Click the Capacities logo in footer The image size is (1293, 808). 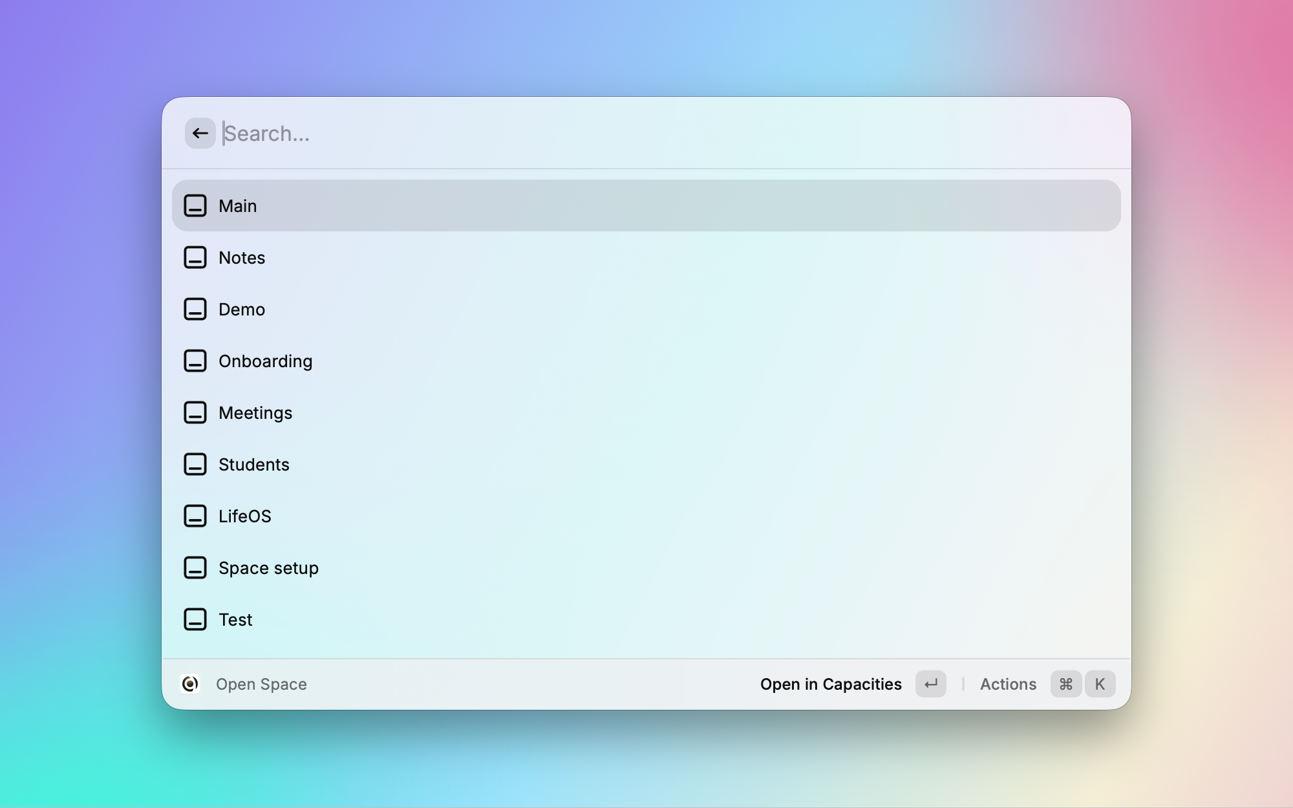click(x=190, y=684)
